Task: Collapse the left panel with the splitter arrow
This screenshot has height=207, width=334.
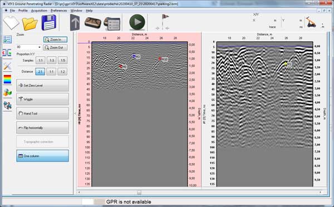Action: 75,114
